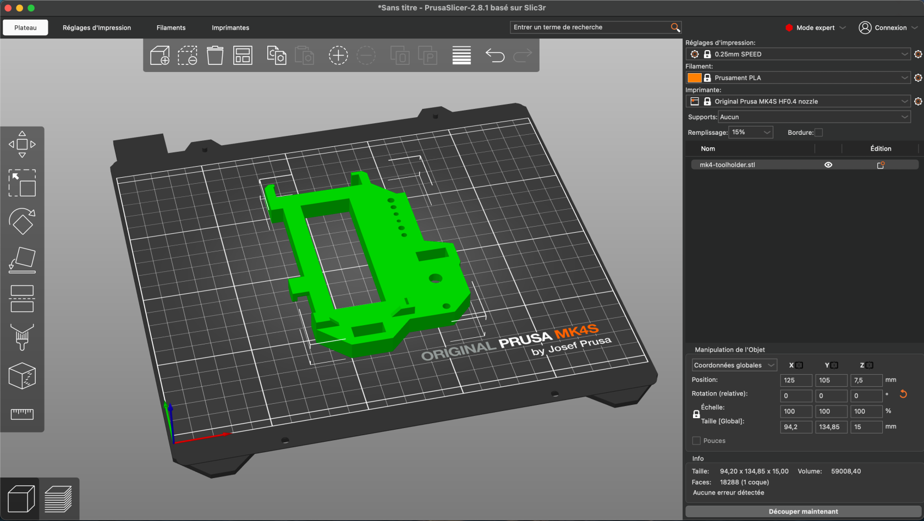Screen dimensions: 924x521
Task: Click the Add model toolbar icon
Action: pos(159,56)
